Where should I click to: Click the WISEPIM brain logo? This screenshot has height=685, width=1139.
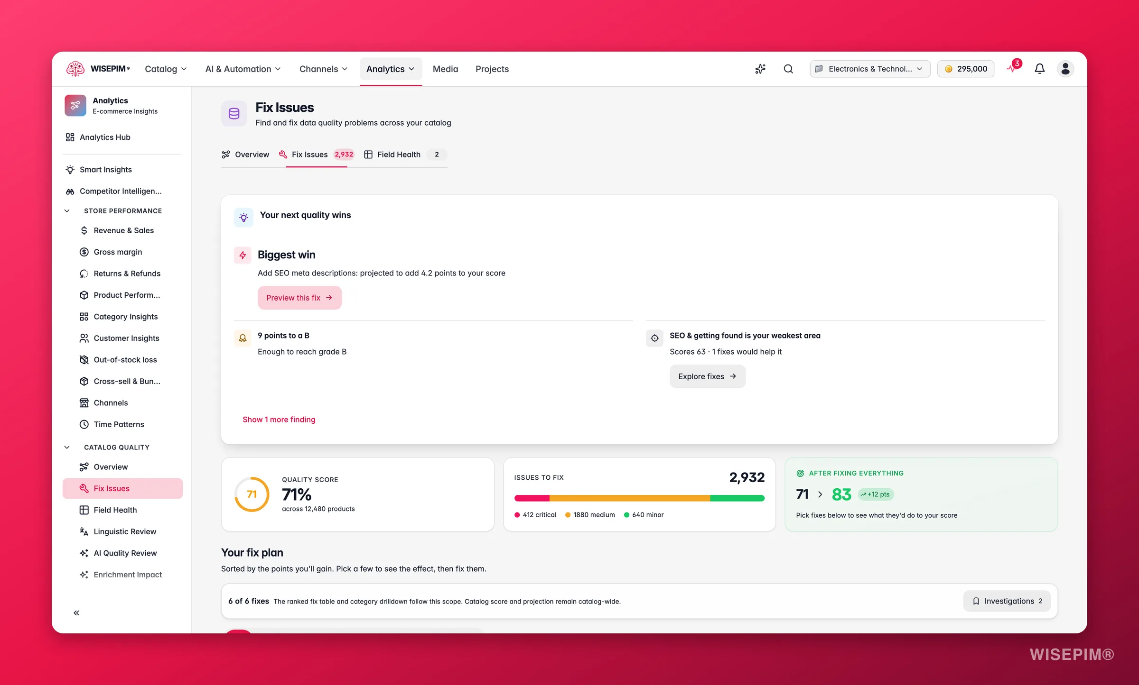[x=75, y=69]
